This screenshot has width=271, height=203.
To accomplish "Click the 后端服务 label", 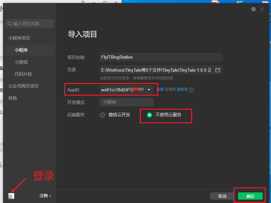I will (x=76, y=115).
